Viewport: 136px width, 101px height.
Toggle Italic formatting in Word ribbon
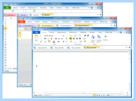point(48,38)
